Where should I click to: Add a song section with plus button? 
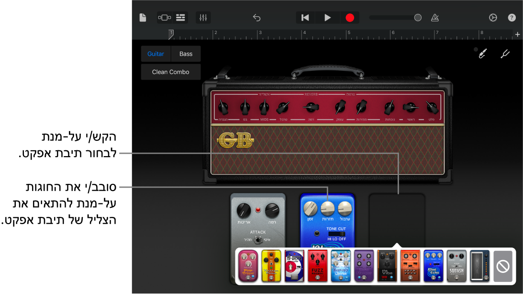517,34
